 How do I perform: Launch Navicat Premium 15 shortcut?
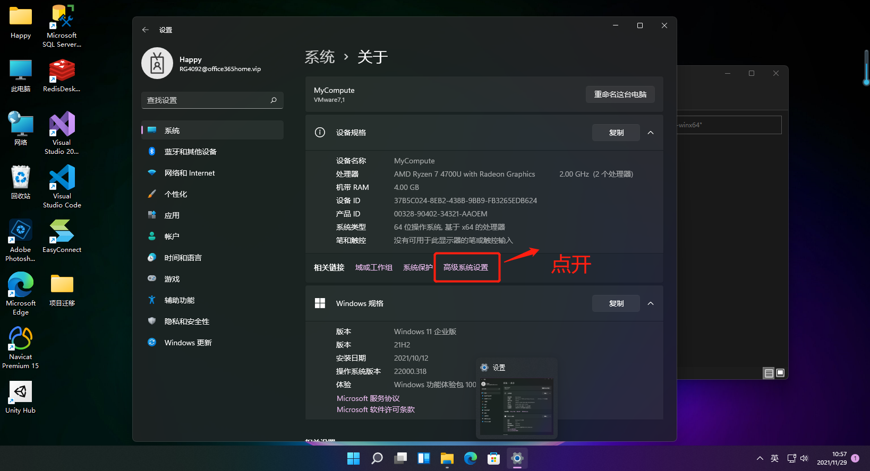tap(21, 347)
